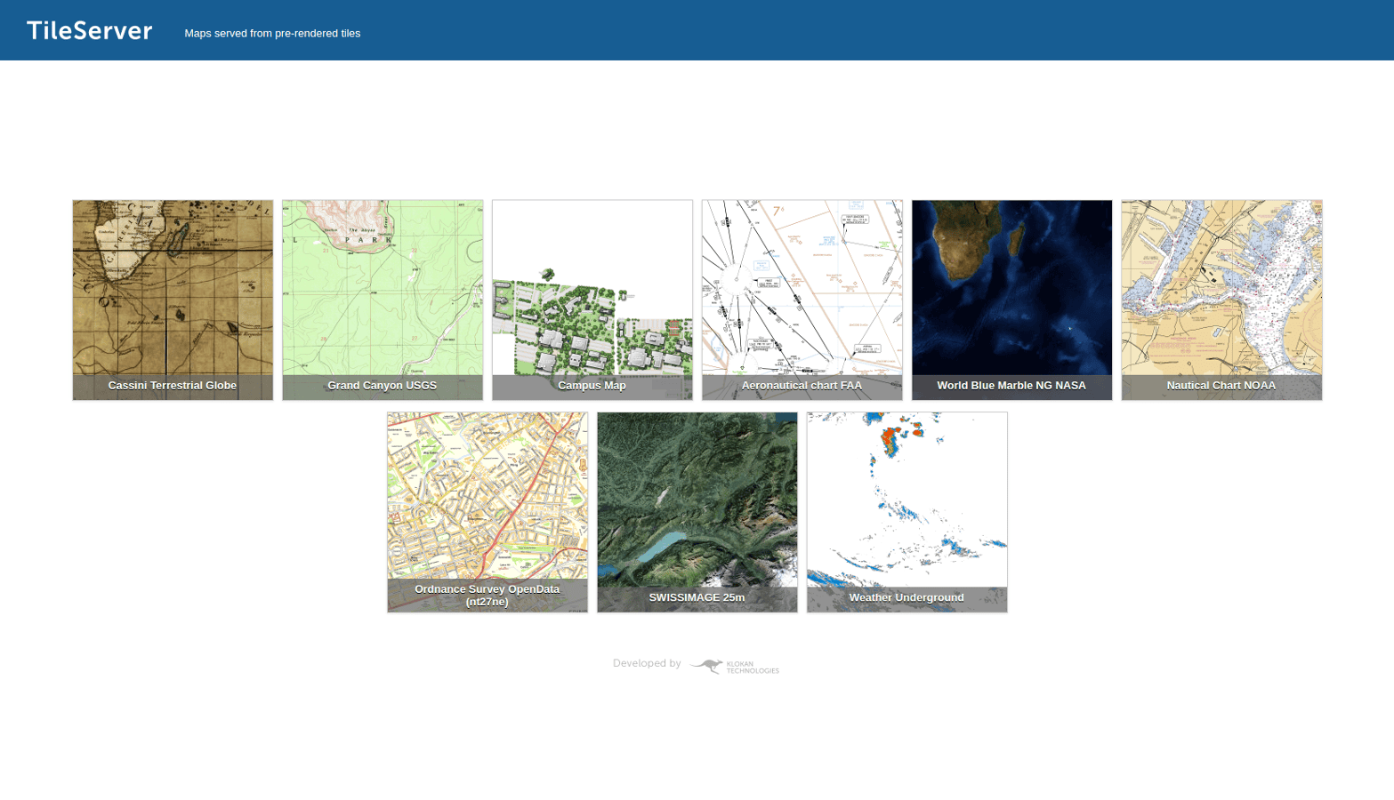1394x800 pixels.
Task: Select the Nautical Chart NOAA caption label
Action: click(x=1221, y=386)
